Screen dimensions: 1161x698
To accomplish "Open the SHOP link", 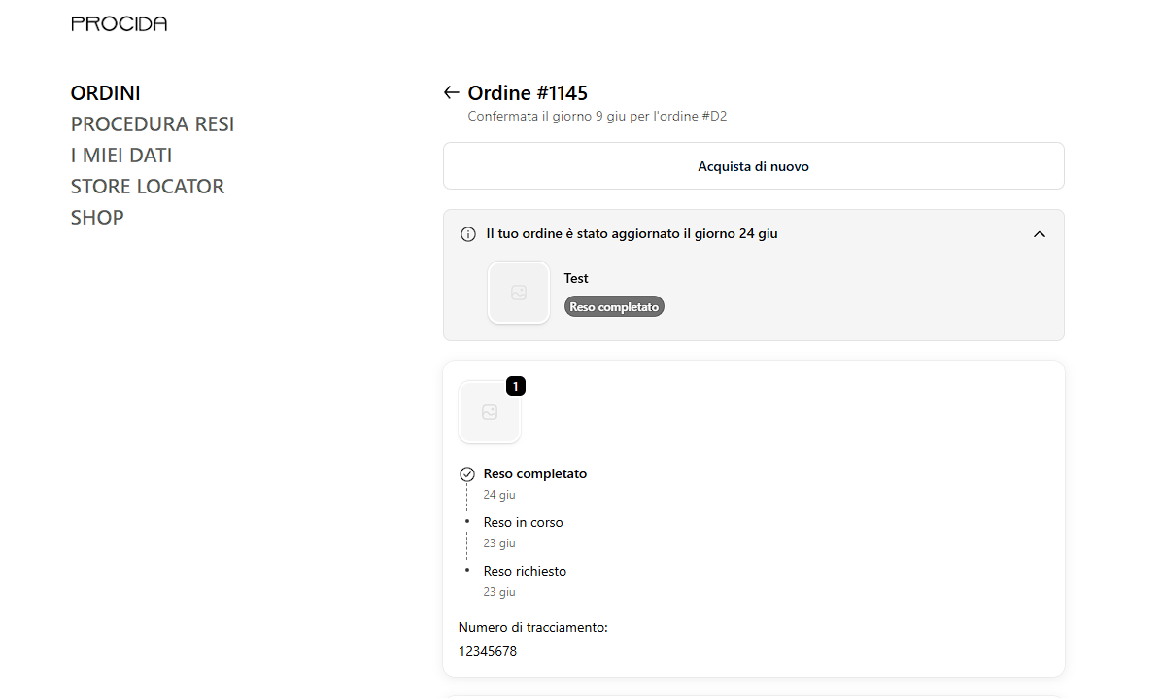I will point(97,217).
